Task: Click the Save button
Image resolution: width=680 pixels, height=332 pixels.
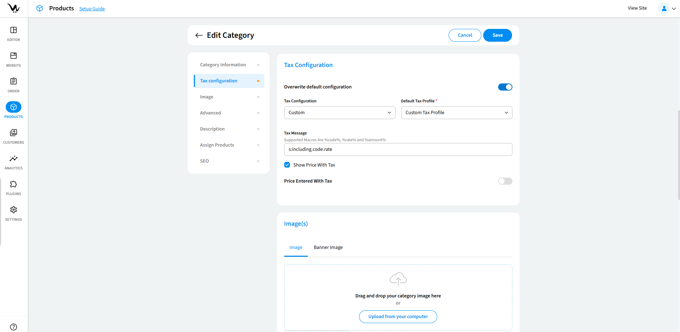Action: coord(497,35)
